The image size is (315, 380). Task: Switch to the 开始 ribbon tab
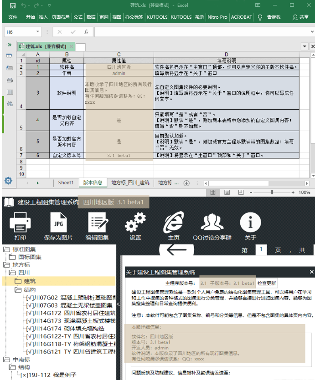click(x=31, y=17)
